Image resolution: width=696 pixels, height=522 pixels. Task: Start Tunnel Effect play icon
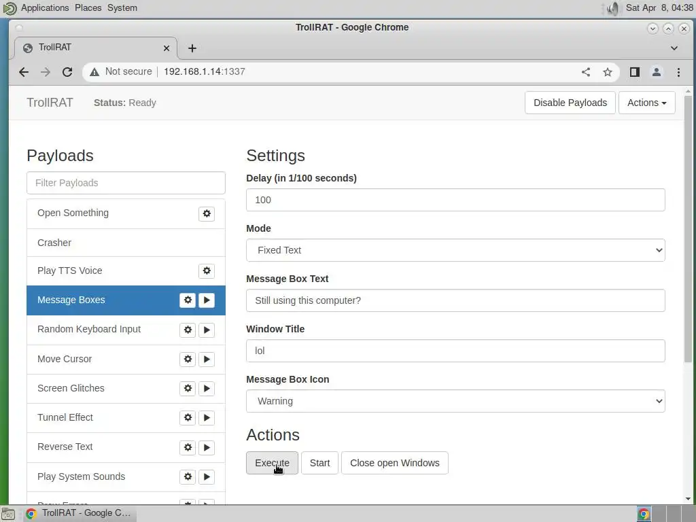207,418
